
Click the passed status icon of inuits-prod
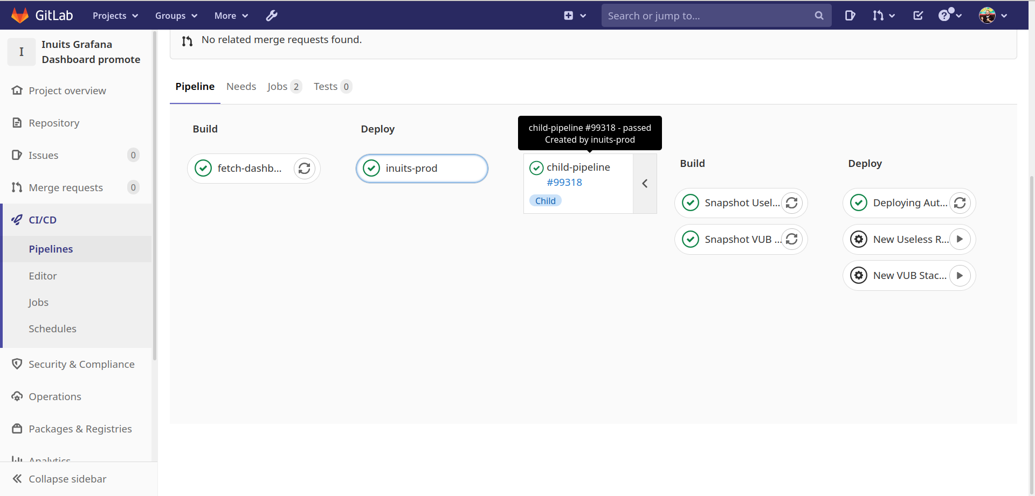(371, 169)
